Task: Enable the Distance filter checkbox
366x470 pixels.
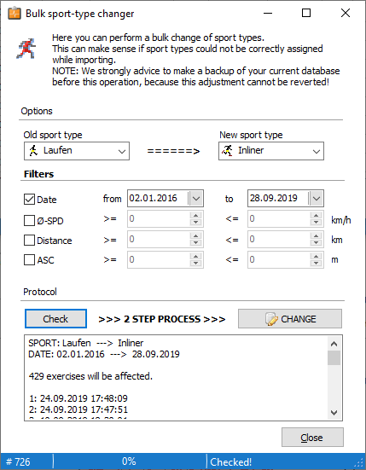Action: (x=29, y=241)
